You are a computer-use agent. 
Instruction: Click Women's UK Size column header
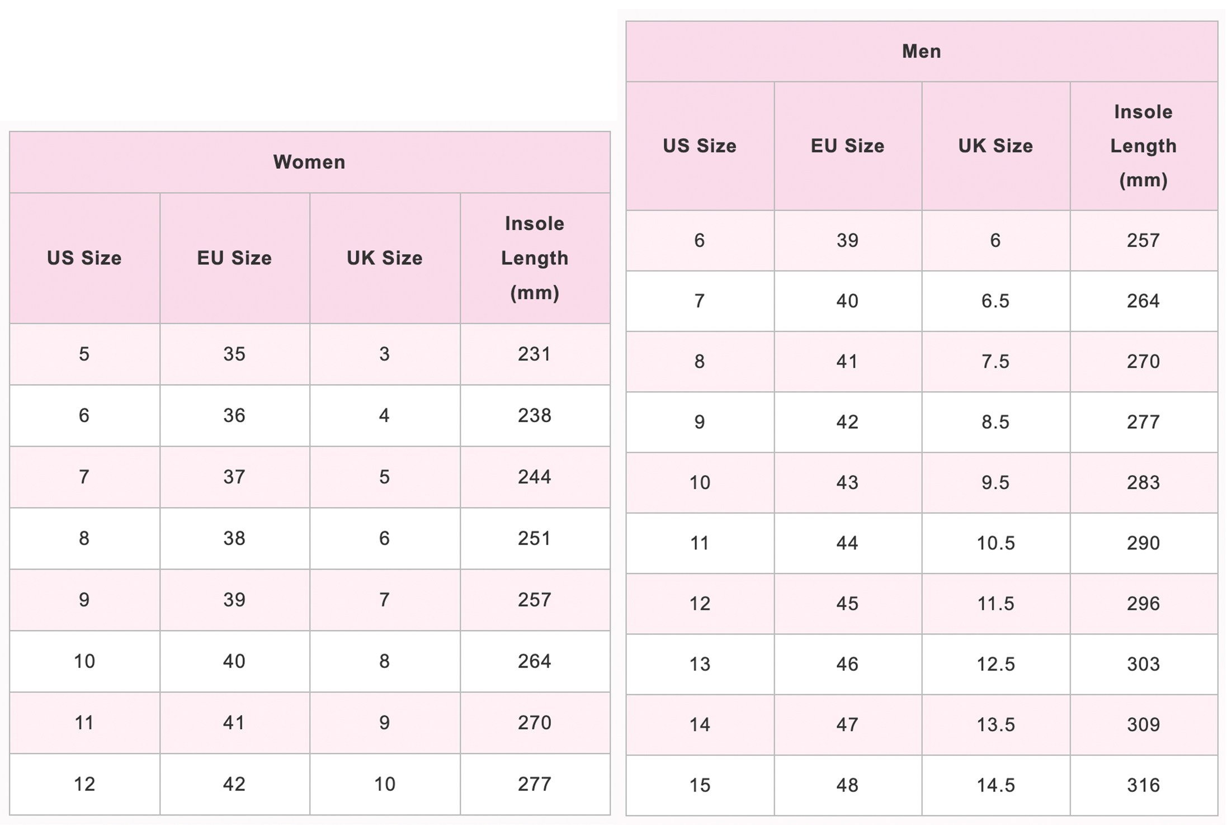pyautogui.click(x=385, y=258)
